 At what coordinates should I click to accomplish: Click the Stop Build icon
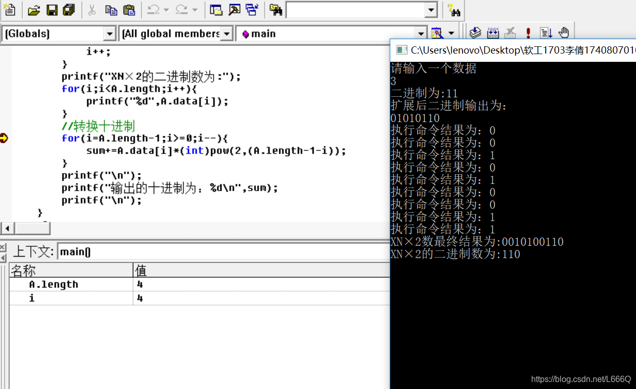tap(511, 33)
